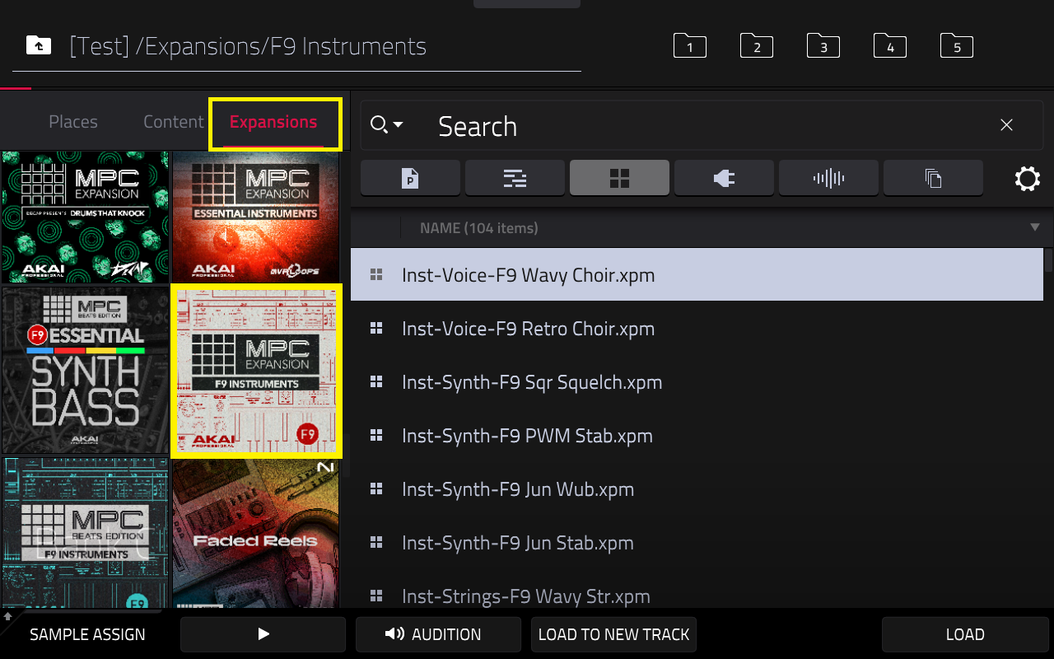
Task: Go up one folder level
Action: [39, 45]
